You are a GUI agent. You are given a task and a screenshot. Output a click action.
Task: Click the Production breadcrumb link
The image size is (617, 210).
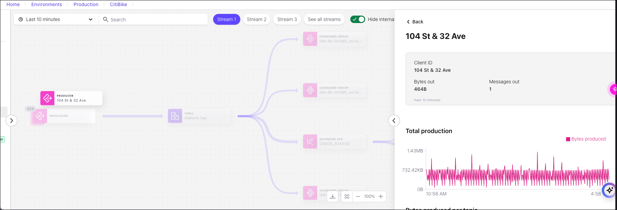(x=86, y=4)
